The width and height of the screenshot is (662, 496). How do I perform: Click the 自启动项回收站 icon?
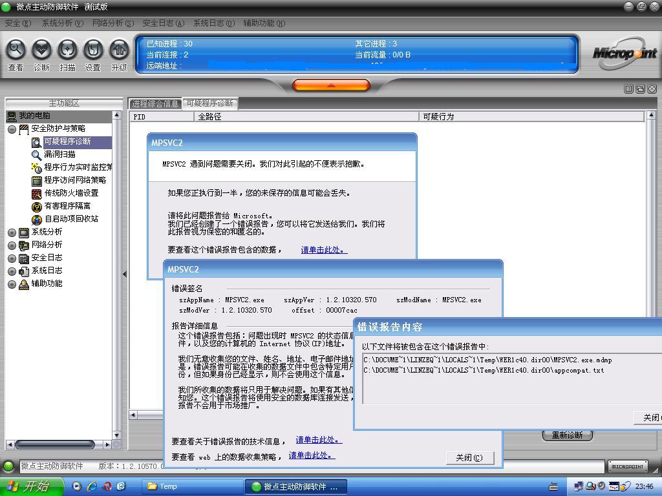[x=37, y=220]
